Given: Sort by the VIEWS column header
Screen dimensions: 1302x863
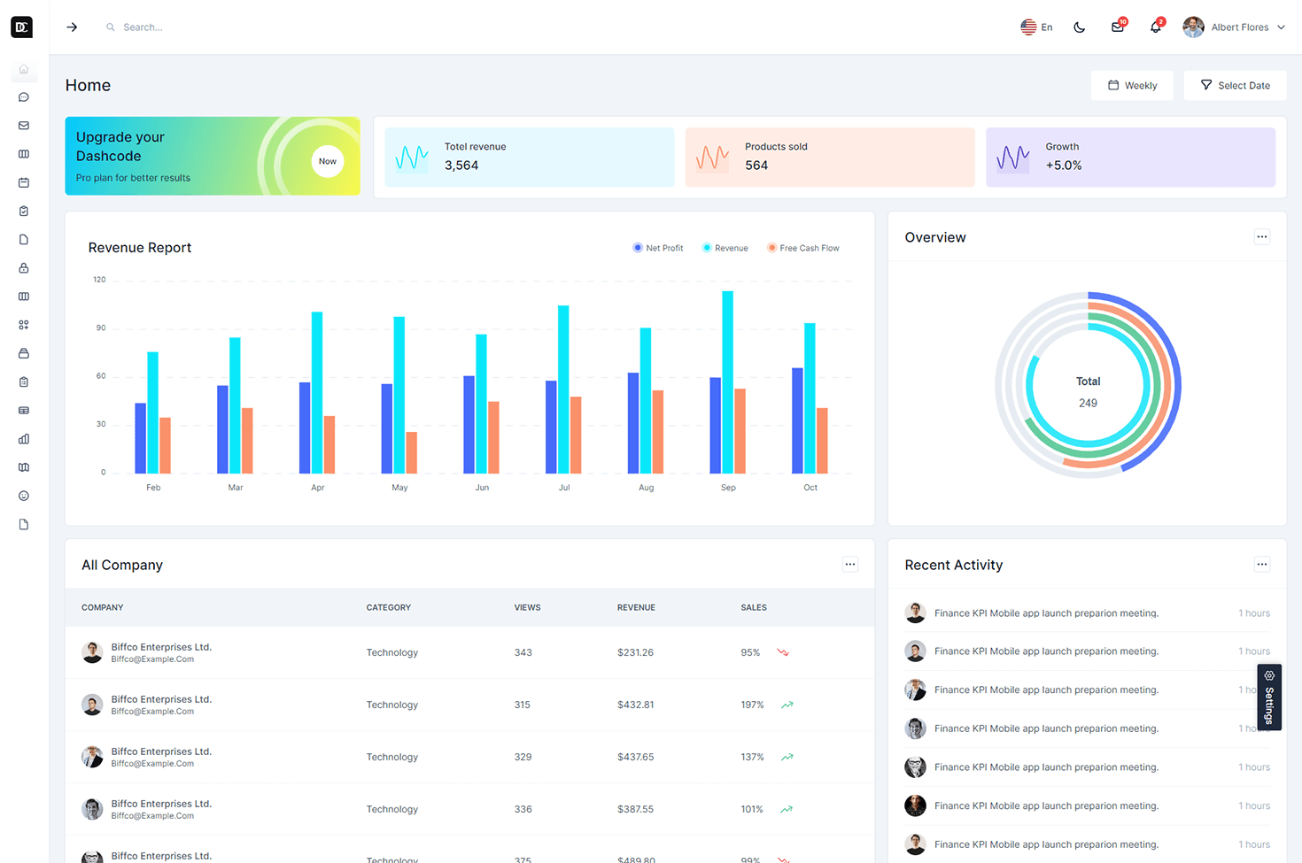Looking at the screenshot, I should 527,607.
